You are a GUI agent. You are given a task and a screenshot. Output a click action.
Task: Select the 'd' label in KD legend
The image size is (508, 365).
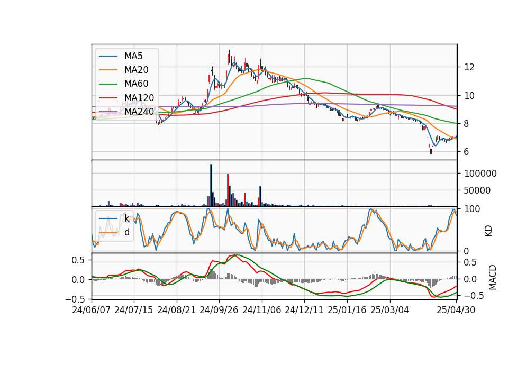[126, 232]
